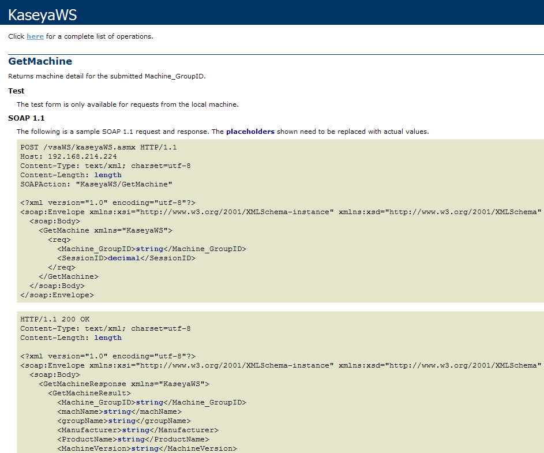Screen dimensions: 544x453
Task: Select the </soap:Envelope> closing tag
Action: point(57,295)
